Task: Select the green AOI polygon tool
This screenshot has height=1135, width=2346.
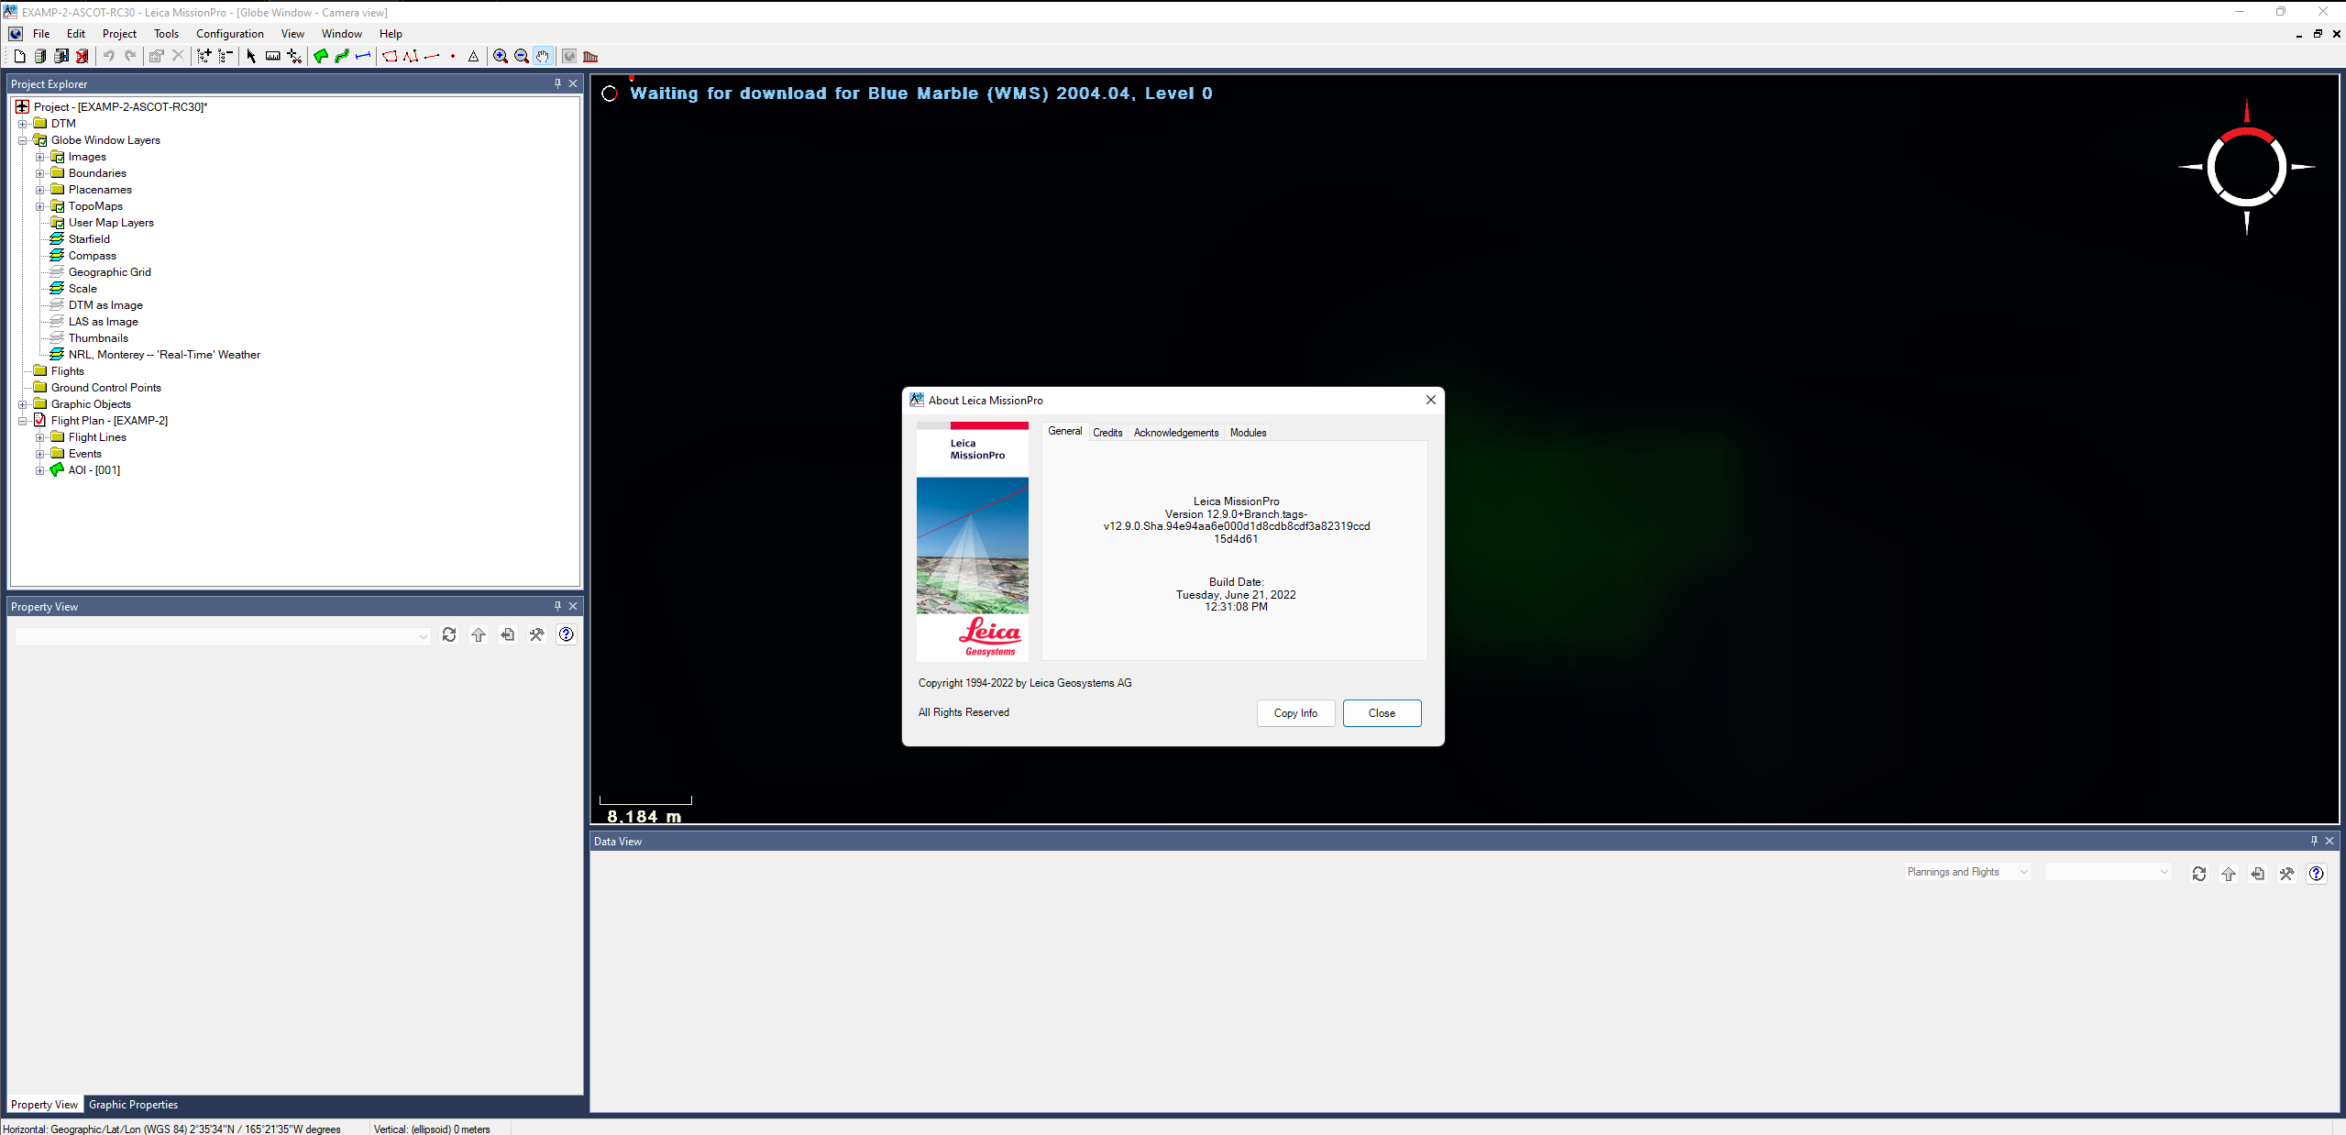Action: [321, 57]
